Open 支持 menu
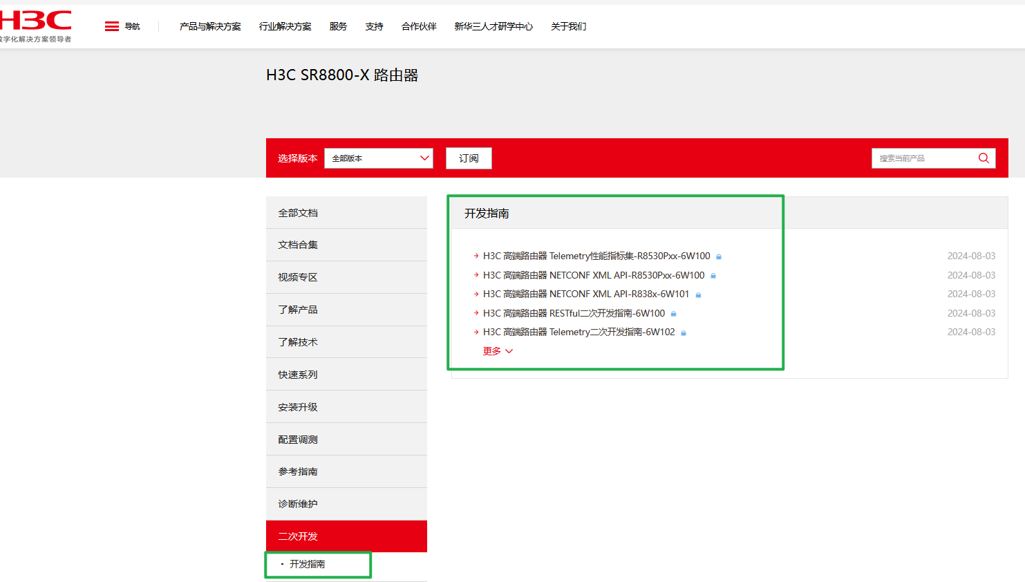This screenshot has width=1025, height=582. tap(375, 26)
